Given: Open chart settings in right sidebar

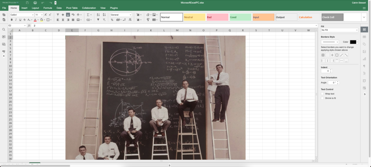Looking at the screenshot, I should pyautogui.click(x=364, y=59).
